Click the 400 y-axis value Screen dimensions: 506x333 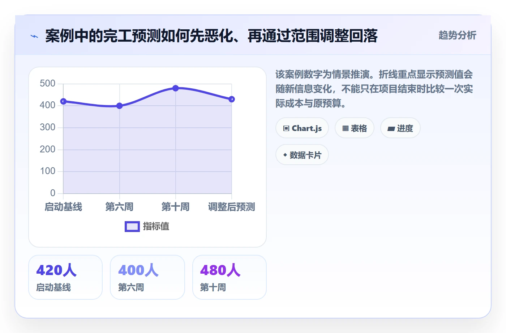click(x=47, y=105)
